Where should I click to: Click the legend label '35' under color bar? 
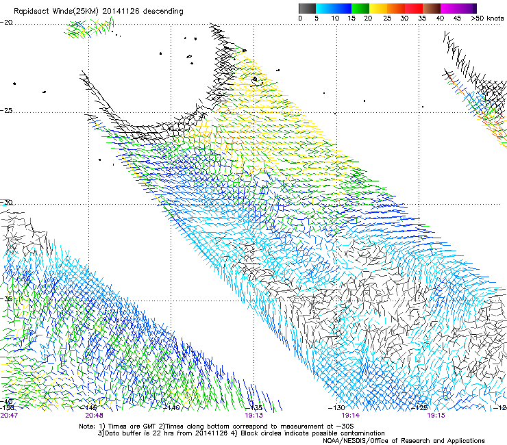(x=422, y=18)
